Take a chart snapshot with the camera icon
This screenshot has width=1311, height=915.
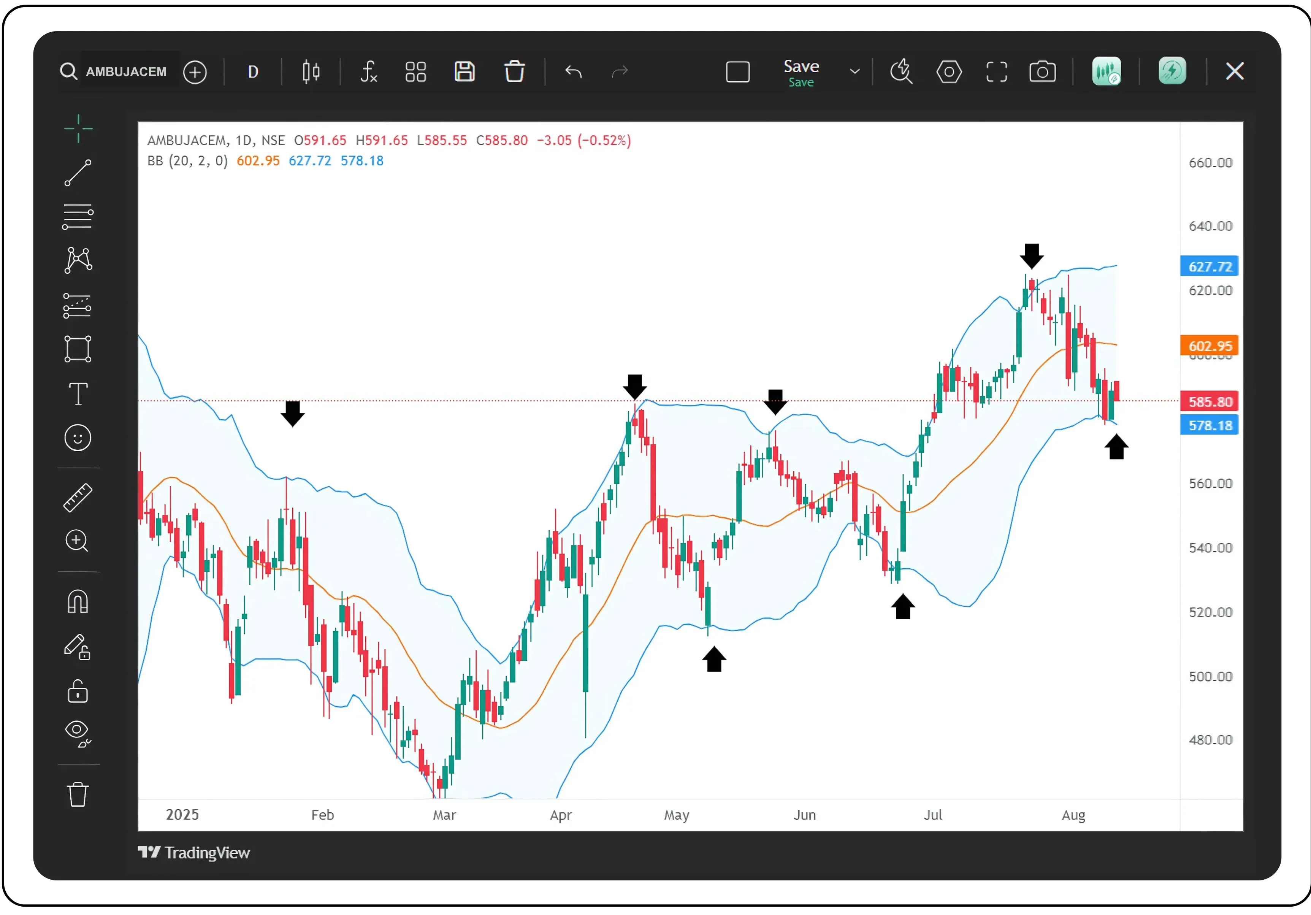coord(1042,71)
